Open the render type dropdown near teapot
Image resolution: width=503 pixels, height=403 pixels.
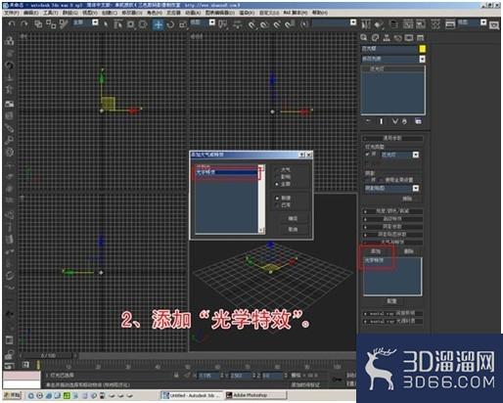483,22
